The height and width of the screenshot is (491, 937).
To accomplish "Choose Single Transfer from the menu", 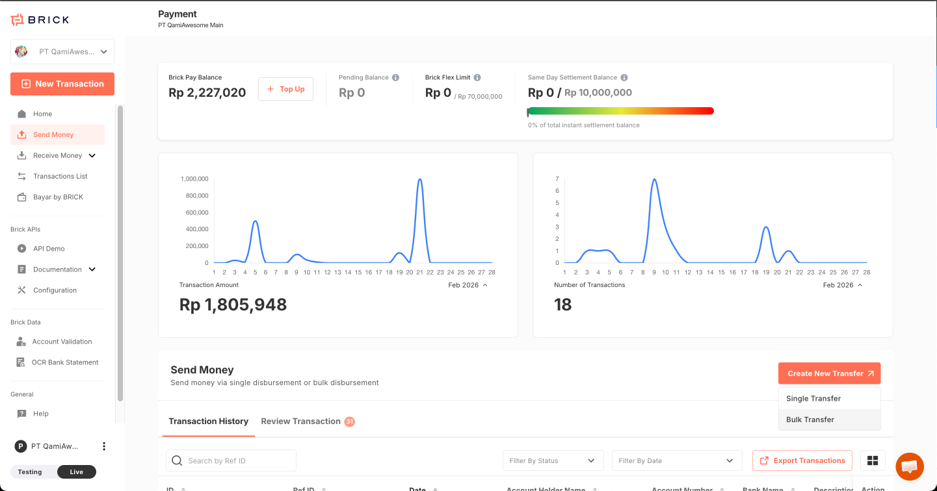I will [829, 398].
